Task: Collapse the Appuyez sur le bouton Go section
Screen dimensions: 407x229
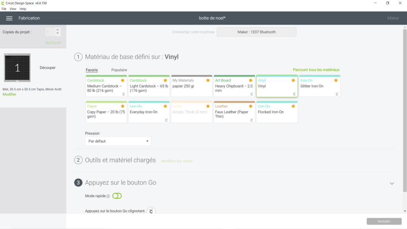Action: (x=391, y=183)
